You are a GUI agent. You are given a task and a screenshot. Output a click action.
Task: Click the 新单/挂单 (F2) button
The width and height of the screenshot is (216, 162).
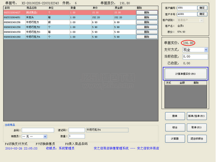(197, 116)
